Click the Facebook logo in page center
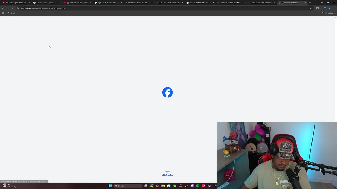The image size is (337, 189). (x=167, y=92)
